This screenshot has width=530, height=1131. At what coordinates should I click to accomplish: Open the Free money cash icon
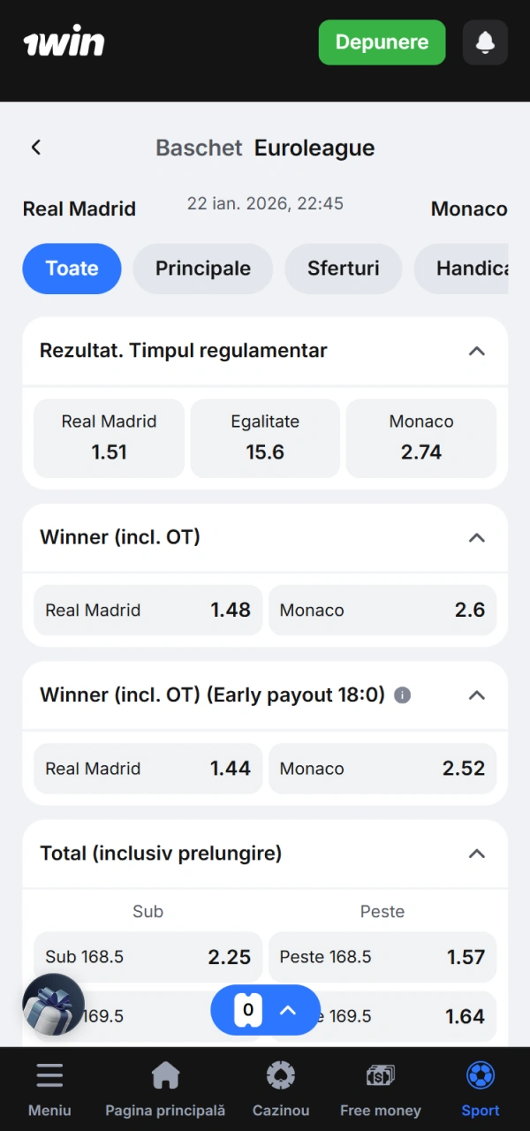click(380, 1074)
